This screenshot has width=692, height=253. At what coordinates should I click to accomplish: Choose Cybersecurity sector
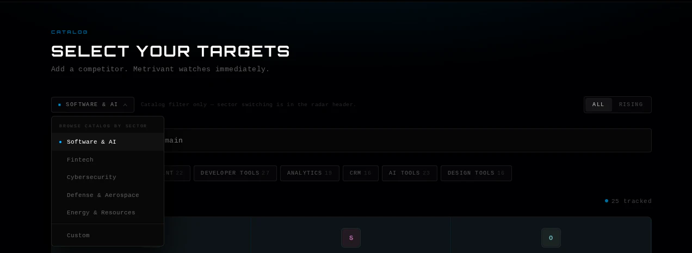pos(108,177)
